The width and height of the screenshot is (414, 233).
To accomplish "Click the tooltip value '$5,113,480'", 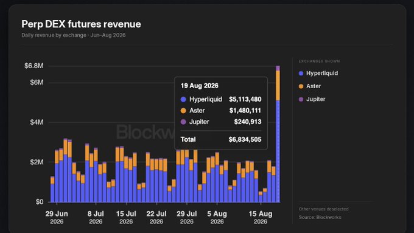I will point(245,99).
